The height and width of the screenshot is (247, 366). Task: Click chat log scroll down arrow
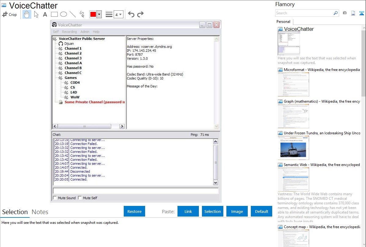click(216, 183)
